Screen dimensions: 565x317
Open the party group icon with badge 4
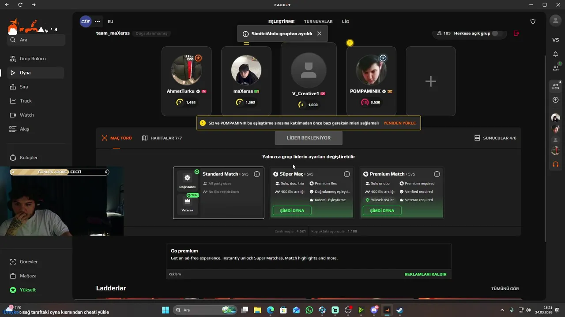tap(555, 86)
